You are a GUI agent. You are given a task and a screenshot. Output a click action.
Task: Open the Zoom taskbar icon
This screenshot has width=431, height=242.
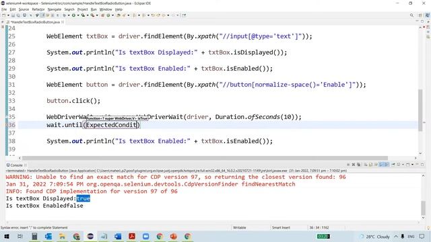click(145, 236)
